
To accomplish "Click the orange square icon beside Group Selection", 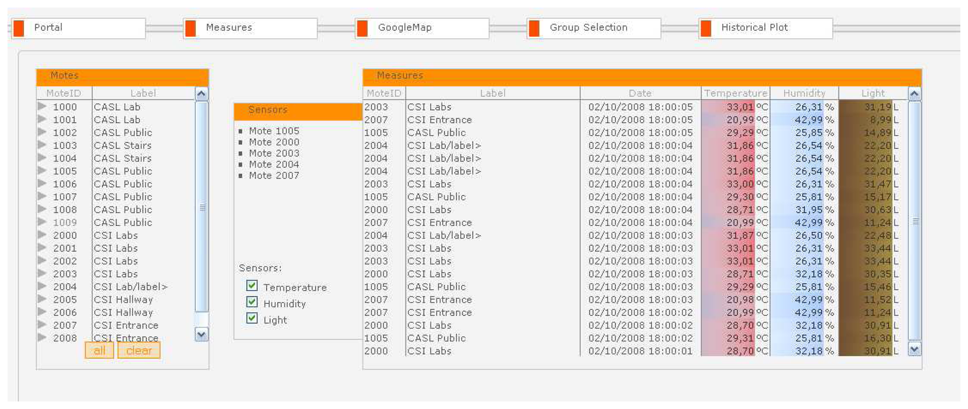I will click(x=534, y=28).
